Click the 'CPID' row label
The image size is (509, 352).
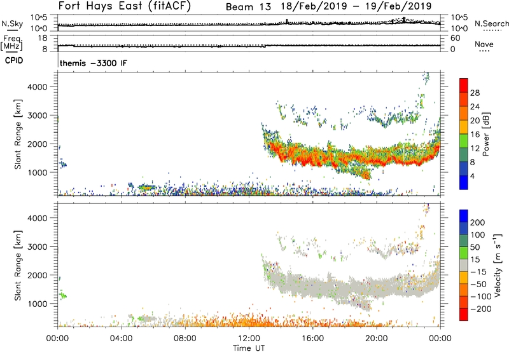tap(14, 60)
